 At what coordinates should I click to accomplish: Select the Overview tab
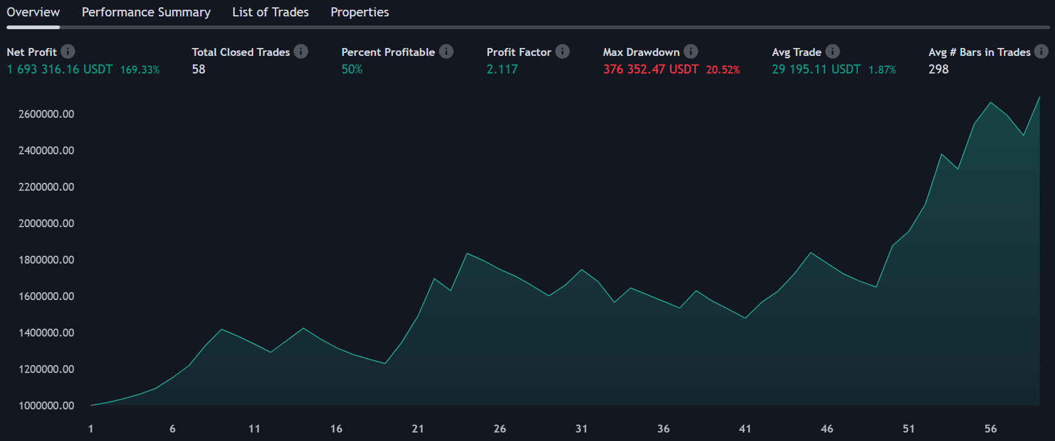[x=33, y=12]
